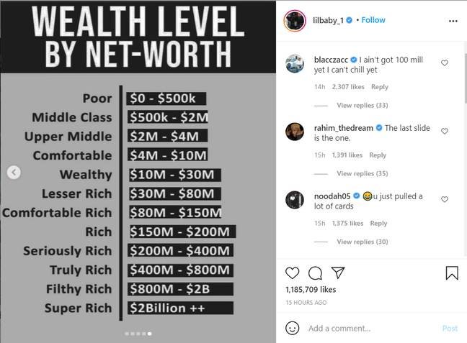The image size is (467, 343).
Task: Follow lilbaby_1 account
Action: click(x=373, y=20)
